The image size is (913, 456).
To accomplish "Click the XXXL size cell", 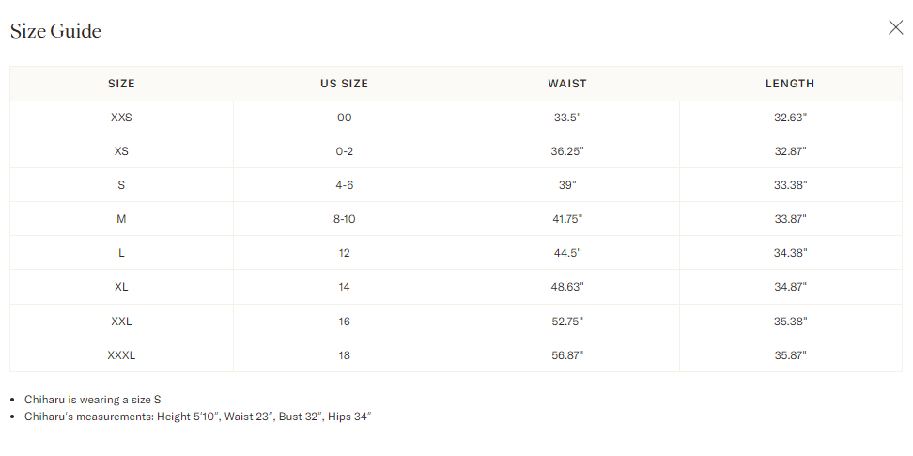I will [x=121, y=355].
